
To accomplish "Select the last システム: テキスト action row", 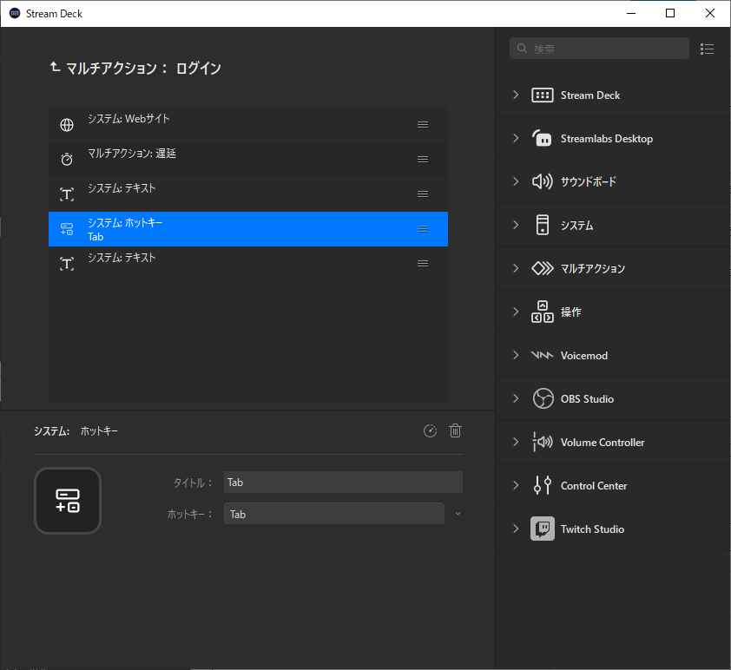I will [x=248, y=264].
